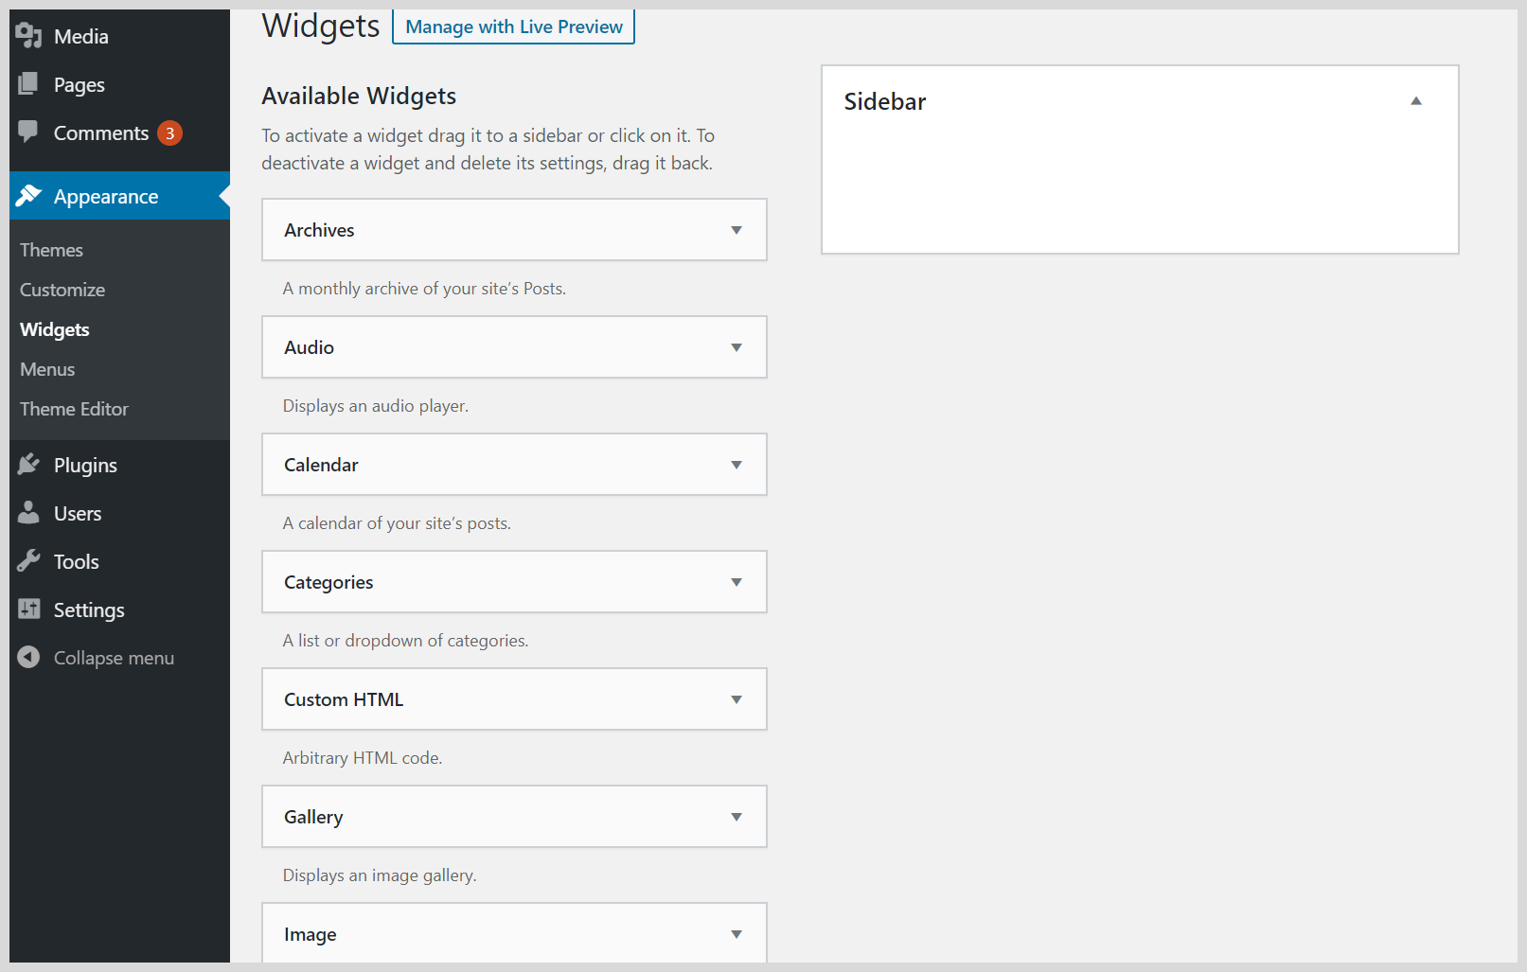Expand the Calendar widget arrow
The image size is (1527, 972).
pos(737,465)
